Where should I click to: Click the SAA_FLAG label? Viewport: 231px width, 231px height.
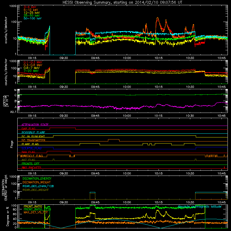28,152
